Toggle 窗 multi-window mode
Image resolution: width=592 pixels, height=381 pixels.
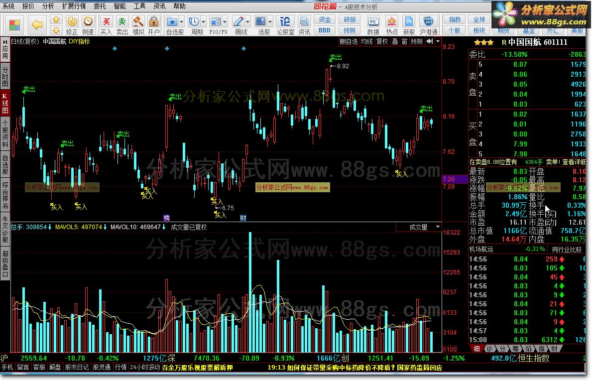(x=404, y=41)
